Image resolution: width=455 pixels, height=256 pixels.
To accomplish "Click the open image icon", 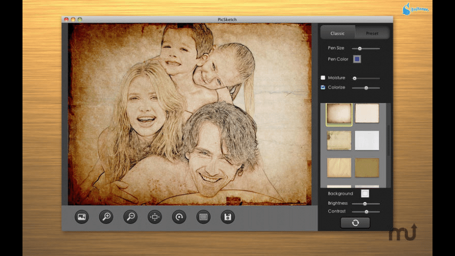I will 82,217.
